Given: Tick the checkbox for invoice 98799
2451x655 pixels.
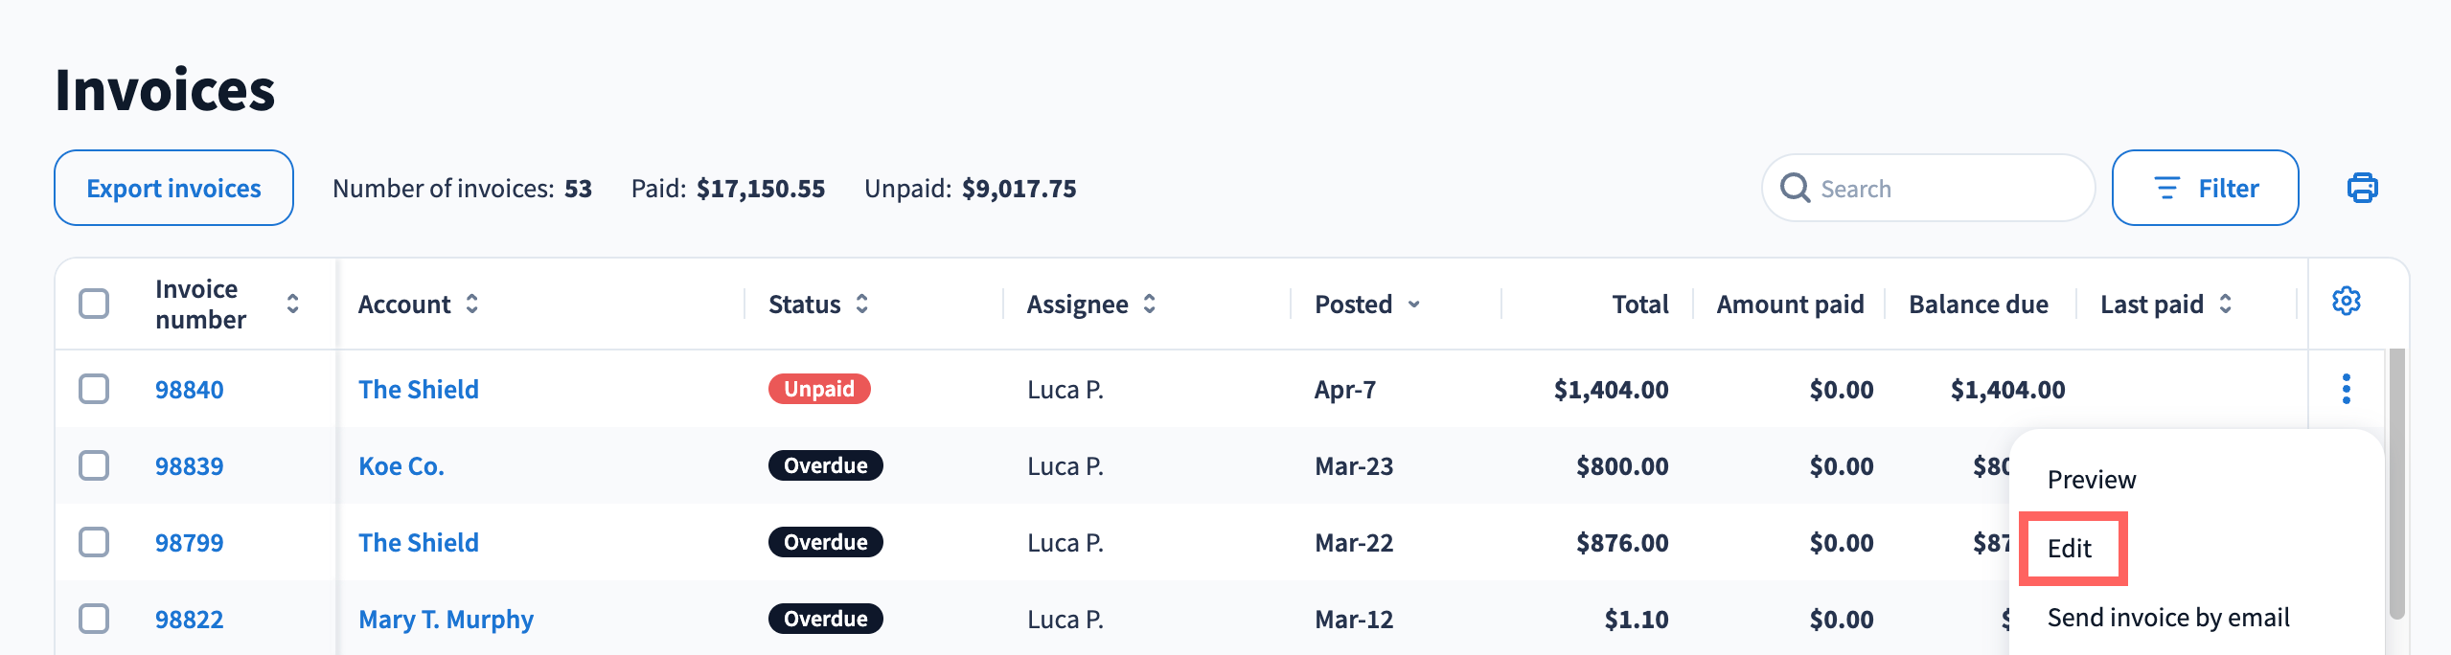Looking at the screenshot, I should (94, 542).
